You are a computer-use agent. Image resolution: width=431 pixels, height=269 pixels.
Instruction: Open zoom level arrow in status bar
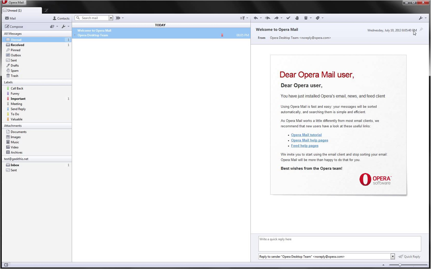pos(384,265)
